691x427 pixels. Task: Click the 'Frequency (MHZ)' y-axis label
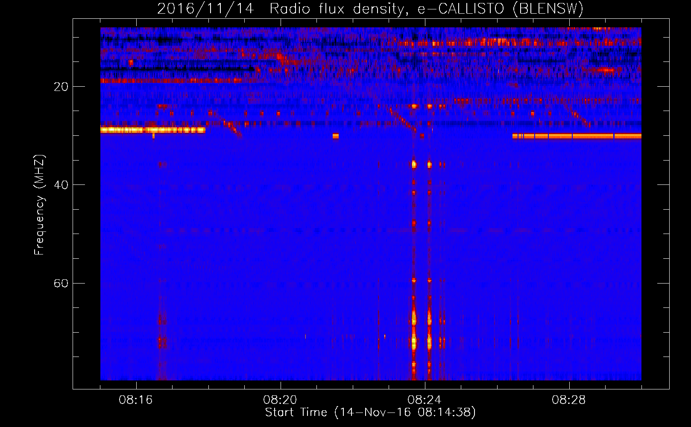pyautogui.click(x=39, y=205)
